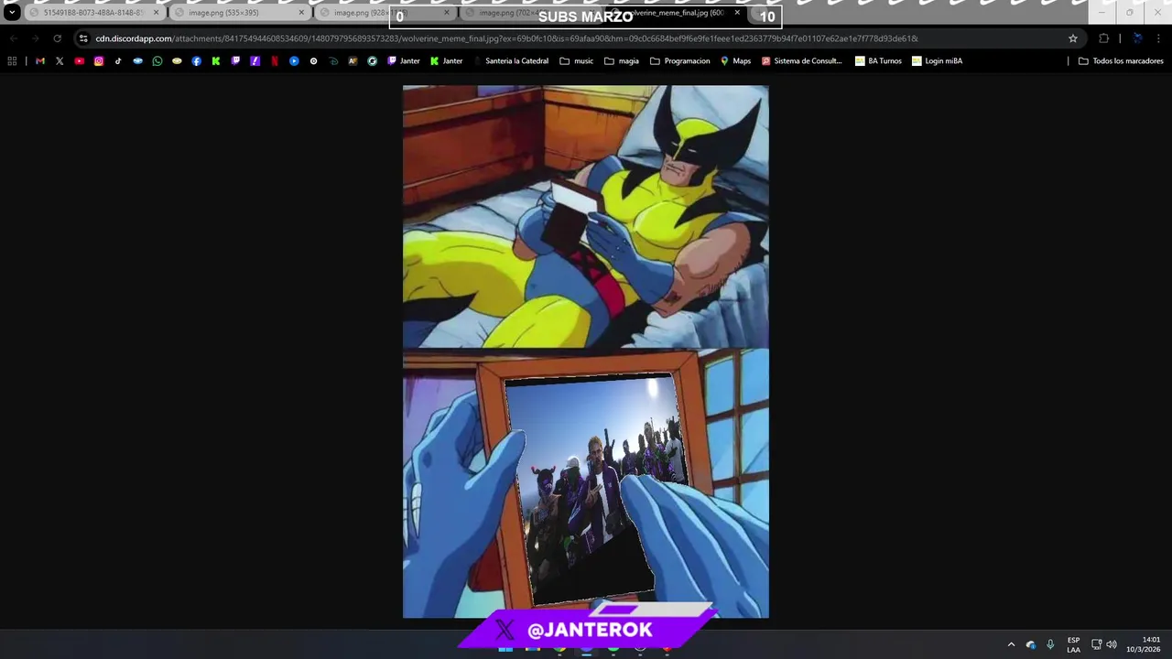Bookmark this page with the star icon
The height and width of the screenshot is (659, 1172).
[1073, 38]
